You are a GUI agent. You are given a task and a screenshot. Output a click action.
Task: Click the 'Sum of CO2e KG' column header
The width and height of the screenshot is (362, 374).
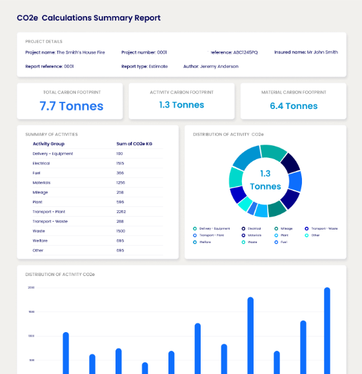pyautogui.click(x=134, y=144)
